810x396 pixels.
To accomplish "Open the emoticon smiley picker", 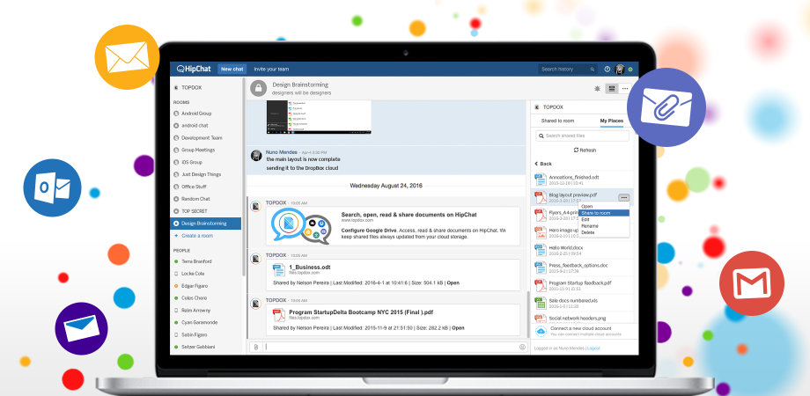I will pyautogui.click(x=522, y=347).
